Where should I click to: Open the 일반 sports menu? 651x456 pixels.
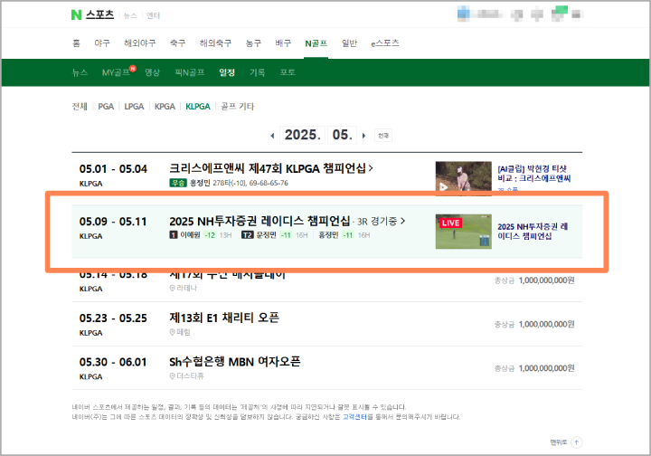click(x=349, y=43)
